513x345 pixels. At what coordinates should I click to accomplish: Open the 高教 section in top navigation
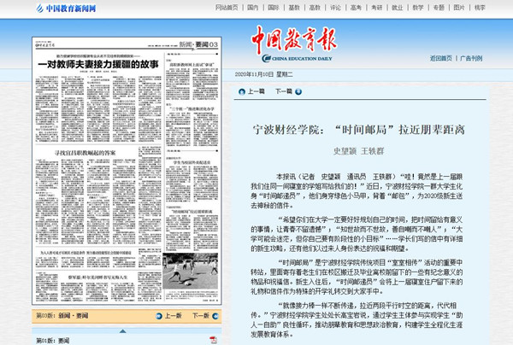(315, 8)
